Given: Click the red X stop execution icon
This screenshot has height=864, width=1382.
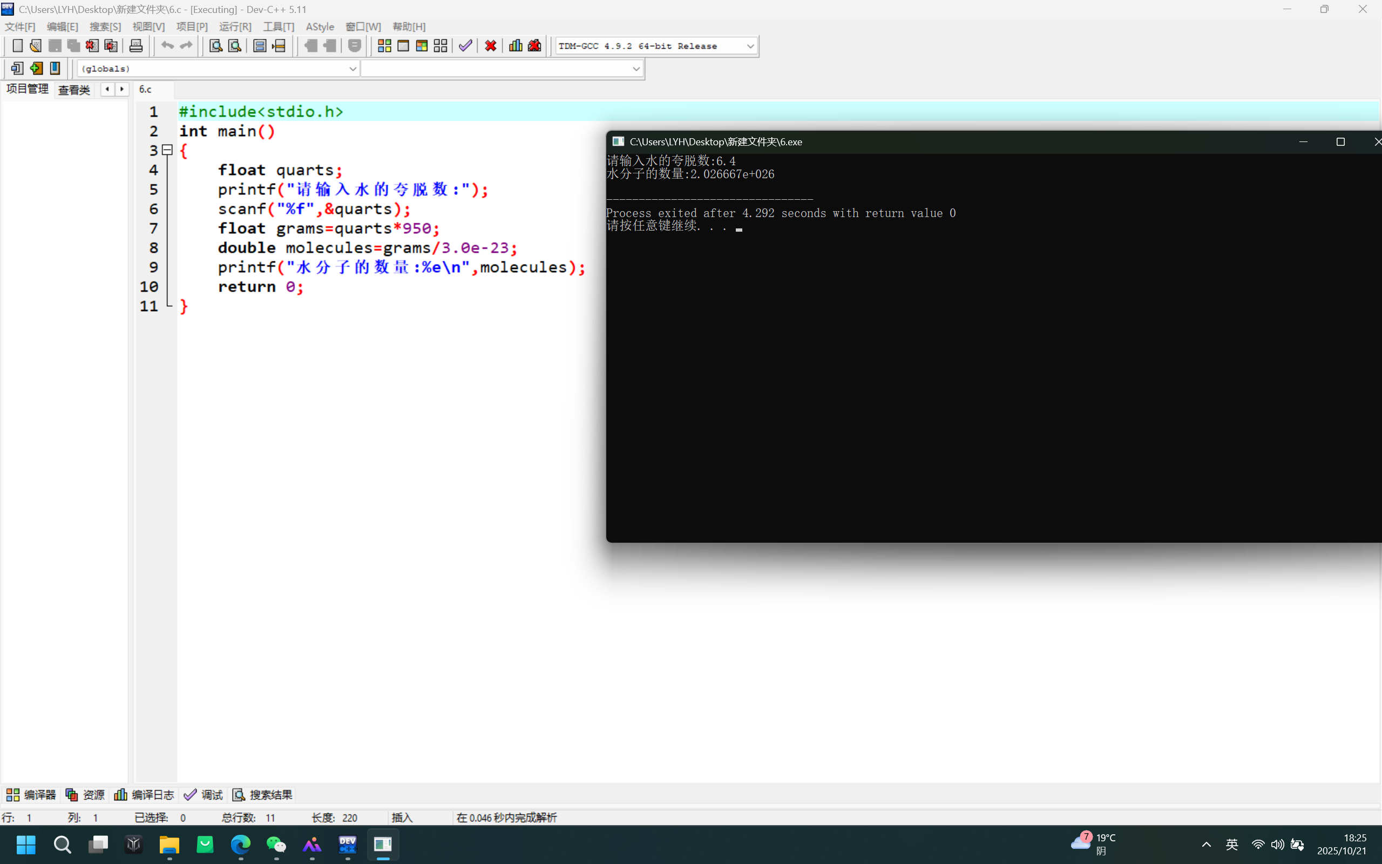Looking at the screenshot, I should pos(490,46).
